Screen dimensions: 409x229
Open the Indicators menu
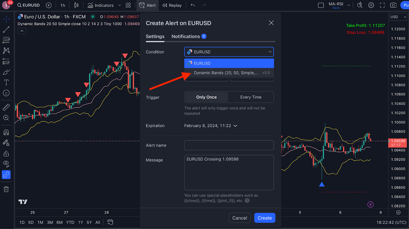(100, 5)
